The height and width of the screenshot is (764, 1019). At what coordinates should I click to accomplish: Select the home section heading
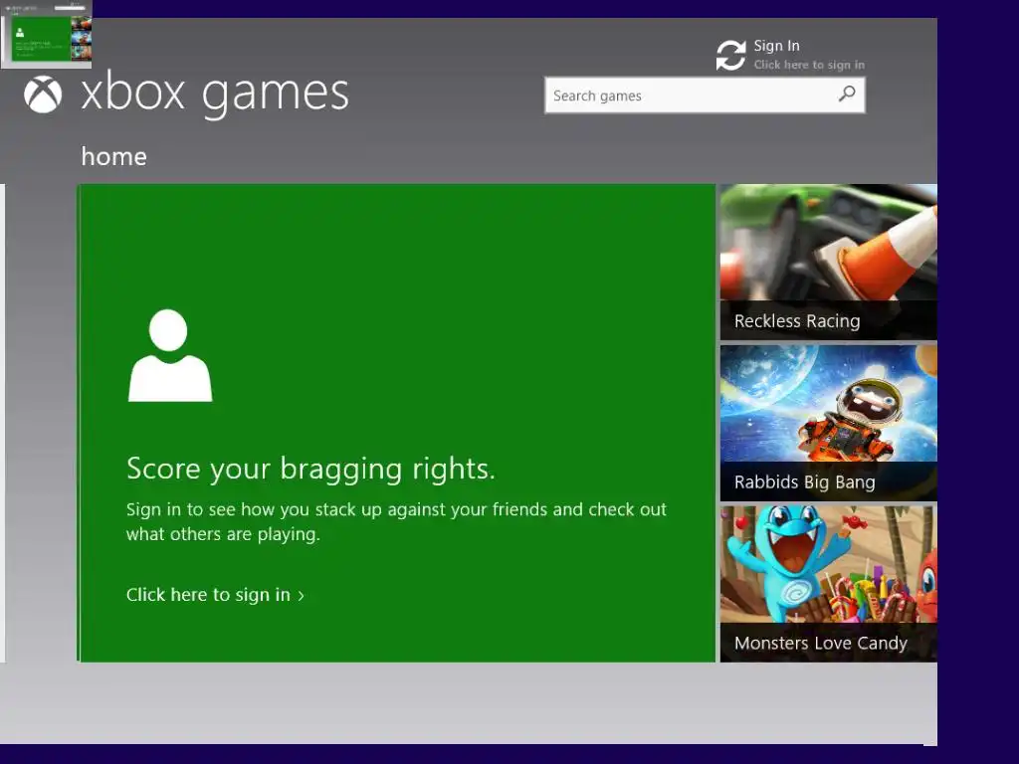click(113, 156)
